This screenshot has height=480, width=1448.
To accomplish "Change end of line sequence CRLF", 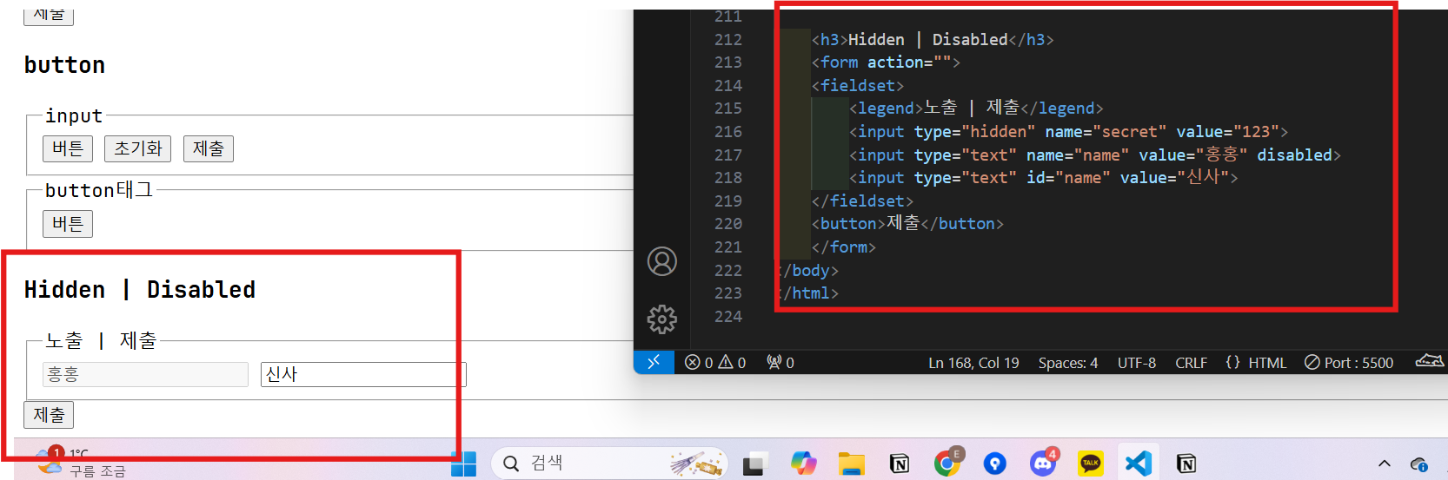I will pos(1191,363).
